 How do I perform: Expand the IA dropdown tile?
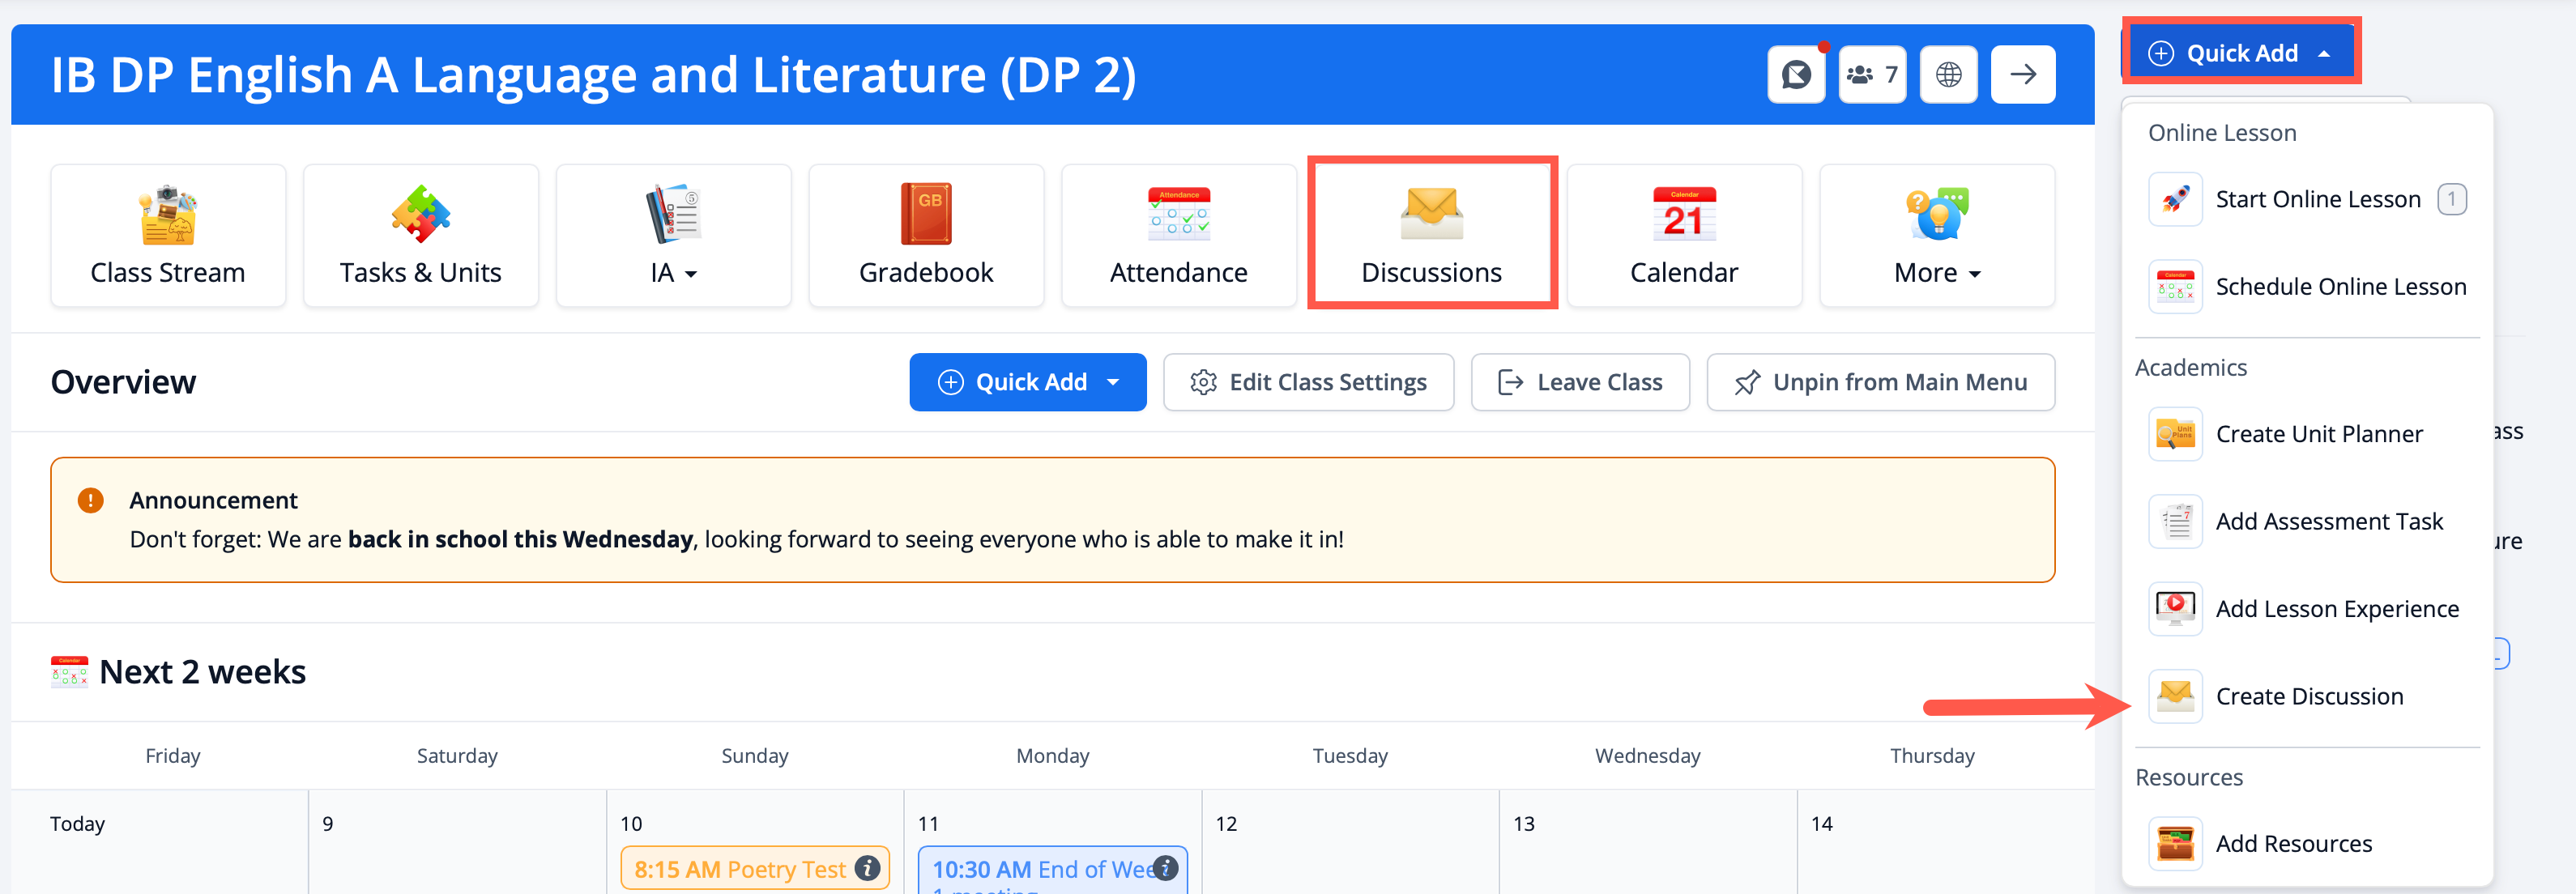673,236
